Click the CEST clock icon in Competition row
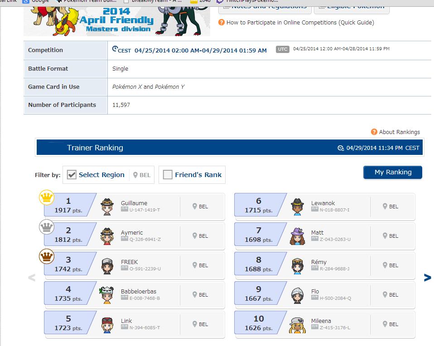 pyautogui.click(x=115, y=49)
